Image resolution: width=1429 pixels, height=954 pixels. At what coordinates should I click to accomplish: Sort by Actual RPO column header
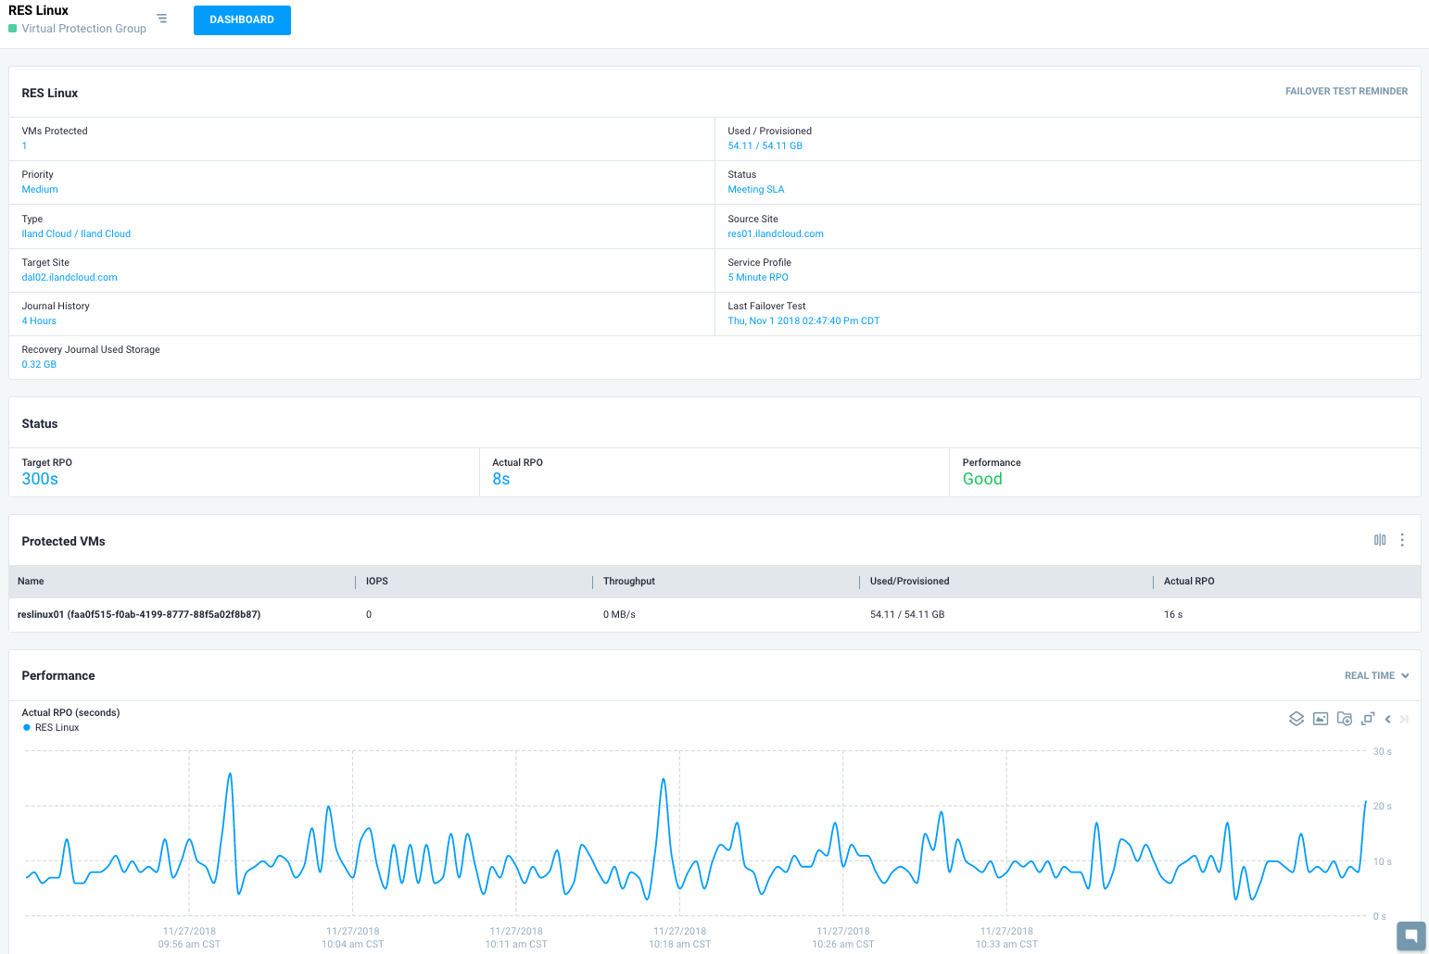[1188, 582]
